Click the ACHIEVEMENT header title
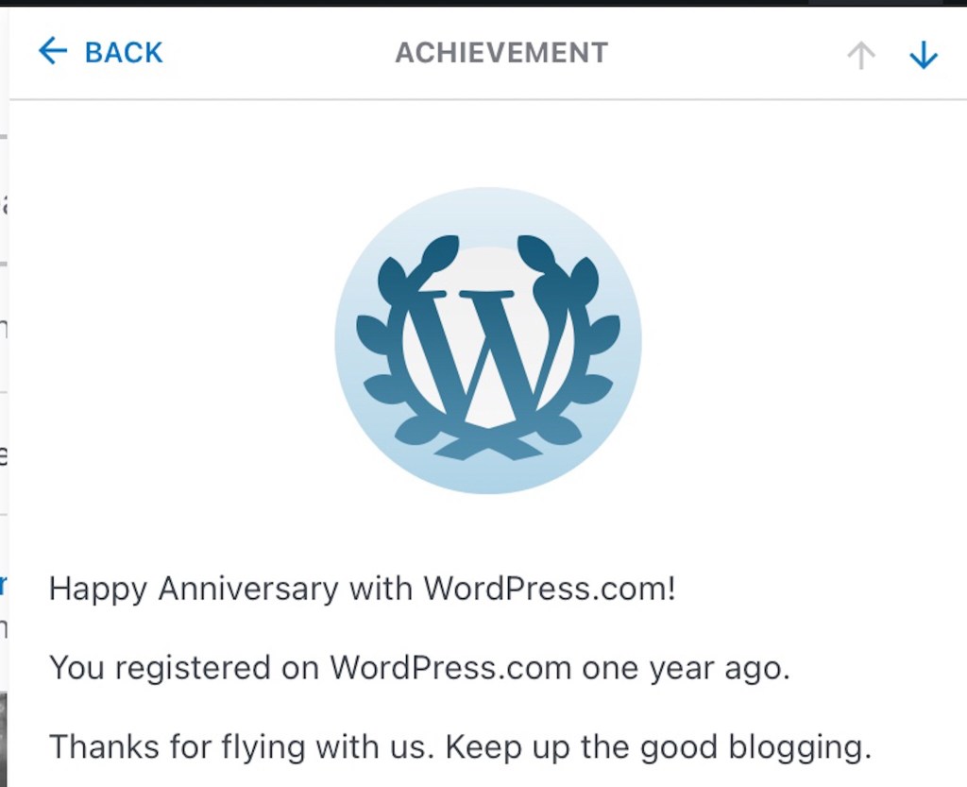 501,53
